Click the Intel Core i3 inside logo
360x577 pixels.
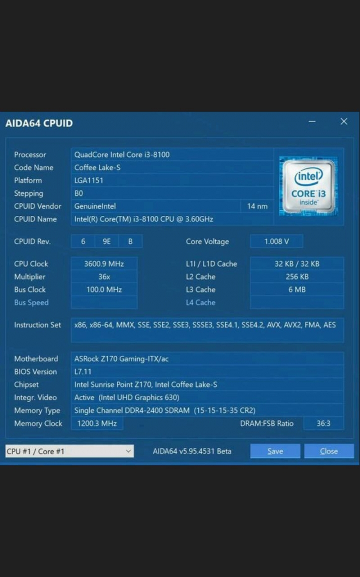pos(308,186)
